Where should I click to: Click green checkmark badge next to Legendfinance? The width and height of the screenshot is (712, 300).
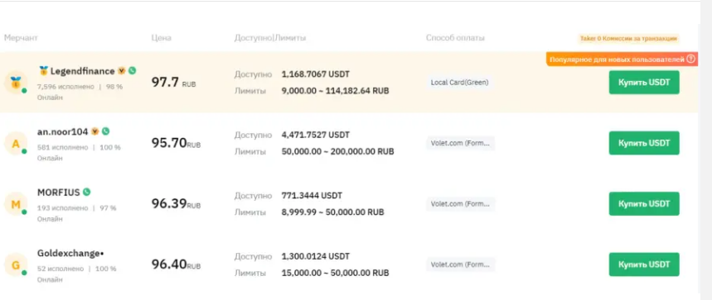[x=132, y=70]
